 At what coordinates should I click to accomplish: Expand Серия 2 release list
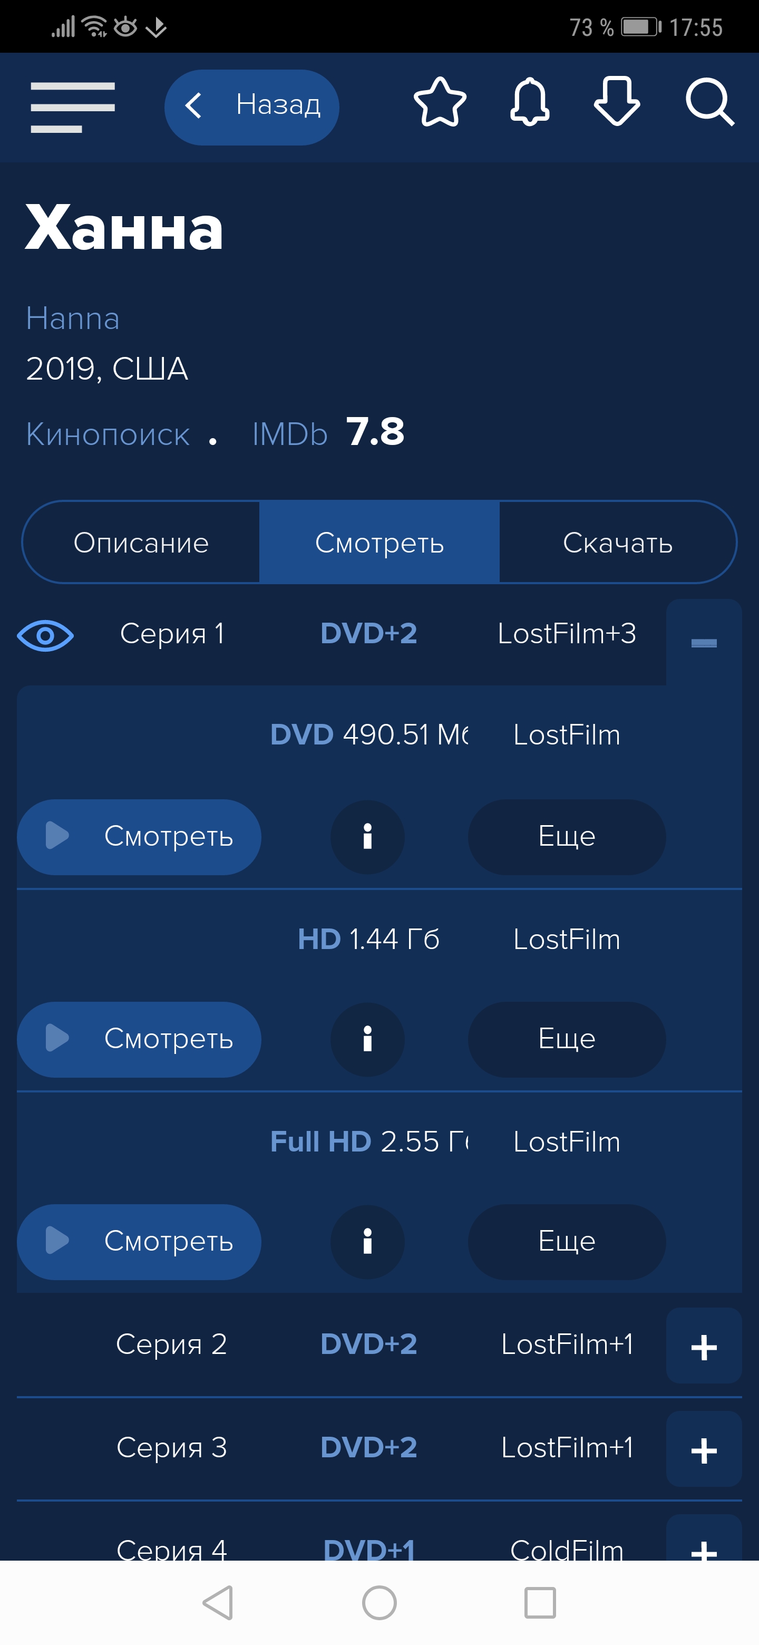(x=704, y=1347)
